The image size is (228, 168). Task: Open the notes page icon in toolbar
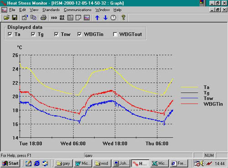coord(78,18)
